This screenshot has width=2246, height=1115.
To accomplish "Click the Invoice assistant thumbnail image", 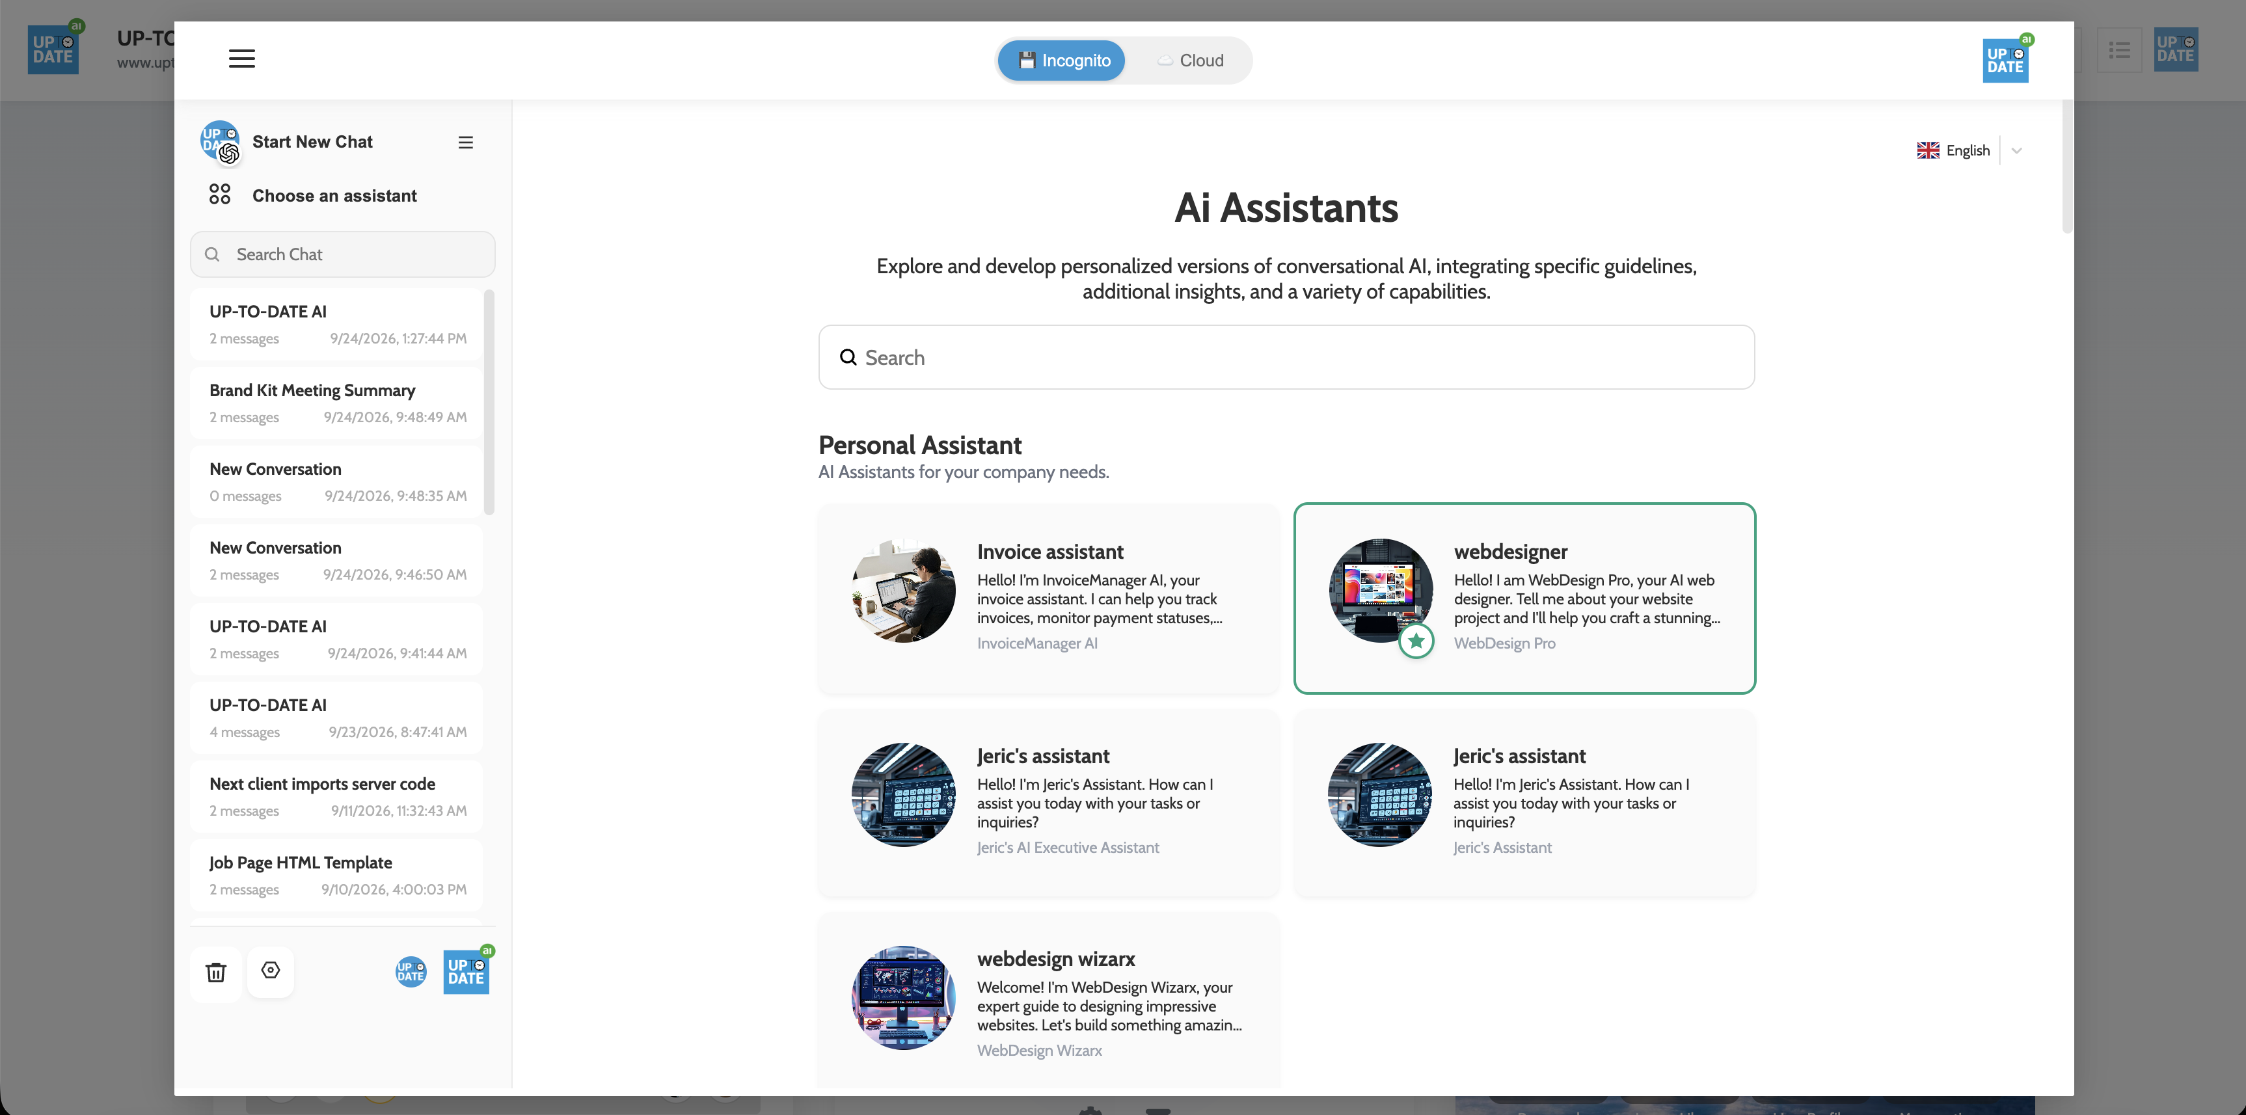I will (903, 590).
